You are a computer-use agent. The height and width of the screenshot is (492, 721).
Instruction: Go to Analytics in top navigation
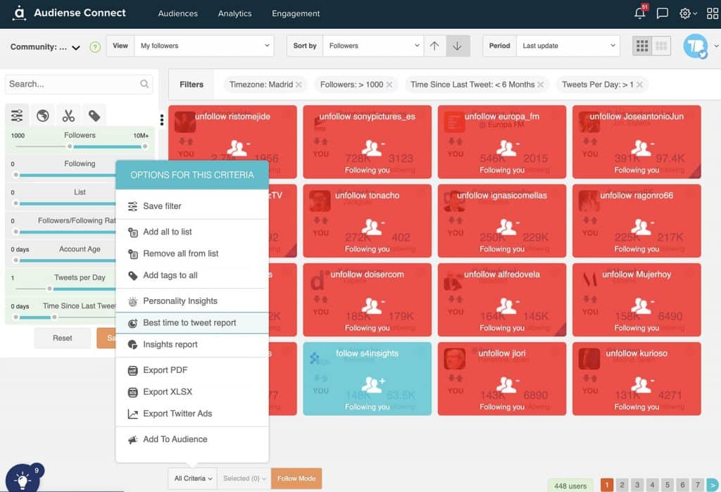(235, 13)
